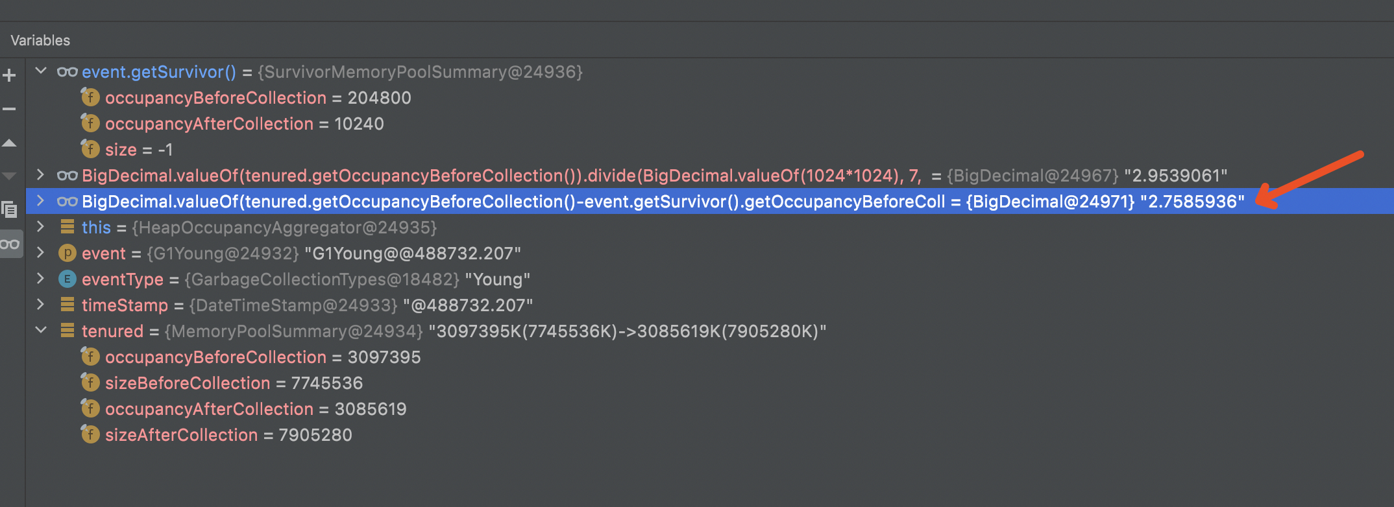Expand the highlighted BigDecimal watch row

click(x=41, y=202)
